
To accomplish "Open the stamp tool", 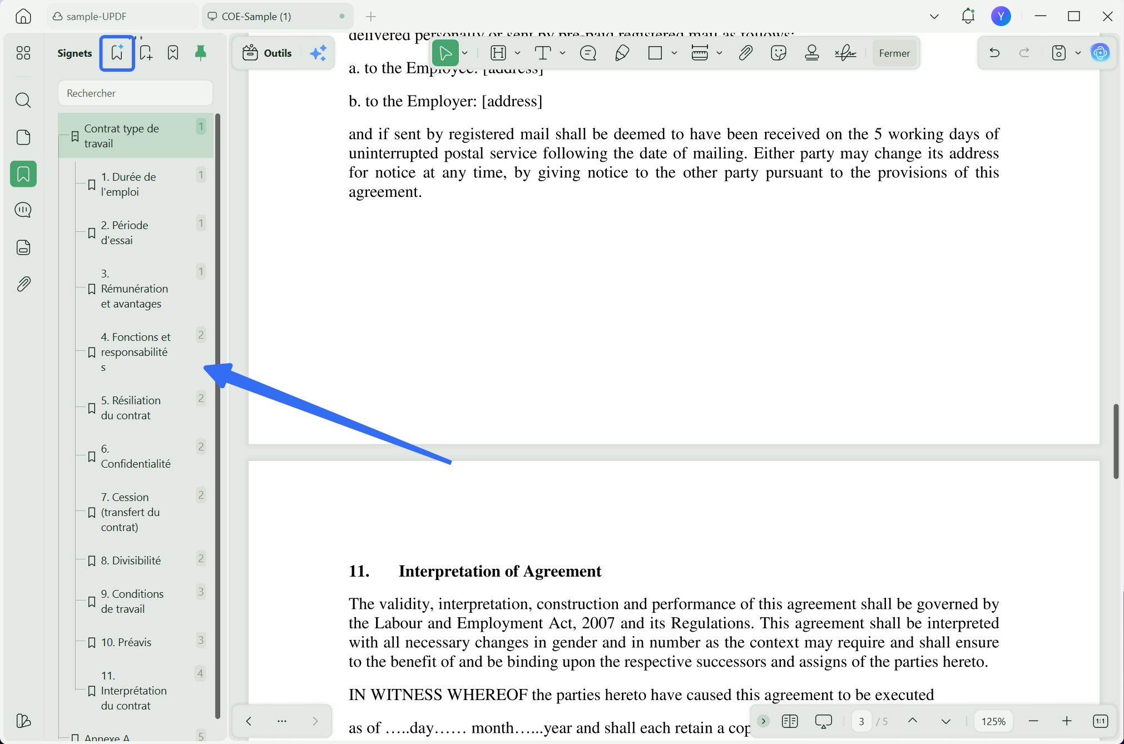I will click(812, 53).
